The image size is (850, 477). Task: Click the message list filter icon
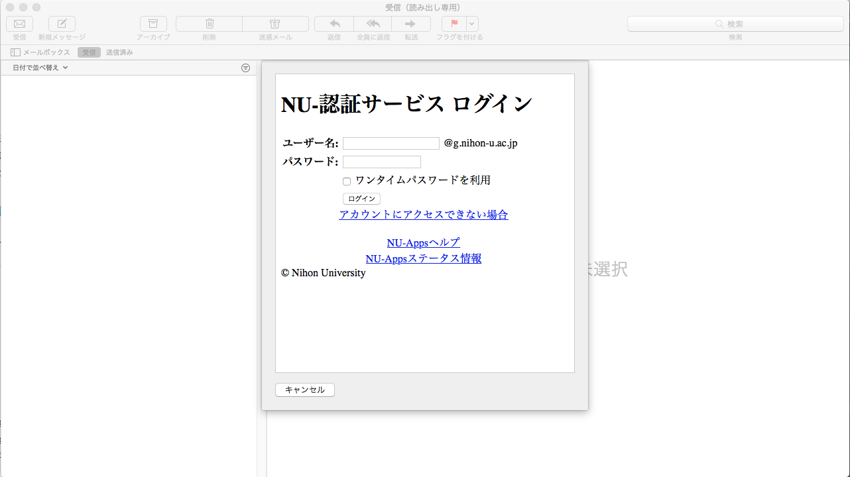(245, 68)
